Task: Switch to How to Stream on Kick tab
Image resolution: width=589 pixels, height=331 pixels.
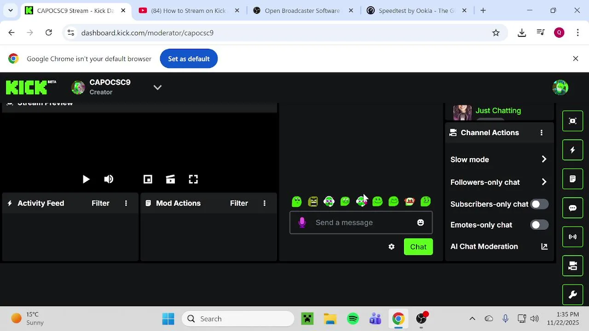Action: tap(188, 11)
